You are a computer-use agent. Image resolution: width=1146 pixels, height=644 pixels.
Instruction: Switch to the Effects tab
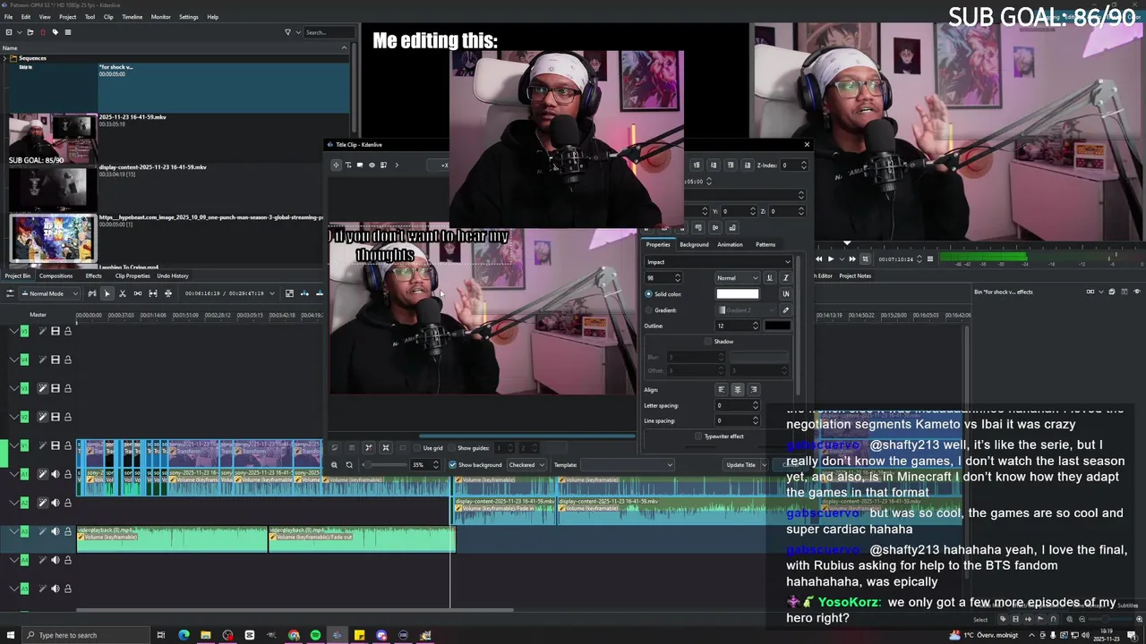94,275
